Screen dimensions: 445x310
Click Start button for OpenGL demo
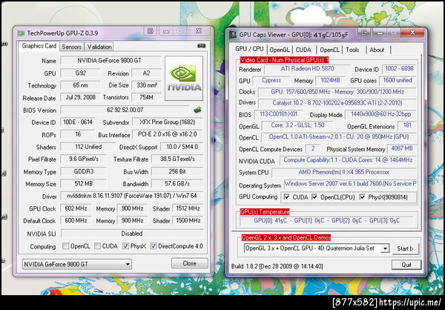pyautogui.click(x=405, y=248)
